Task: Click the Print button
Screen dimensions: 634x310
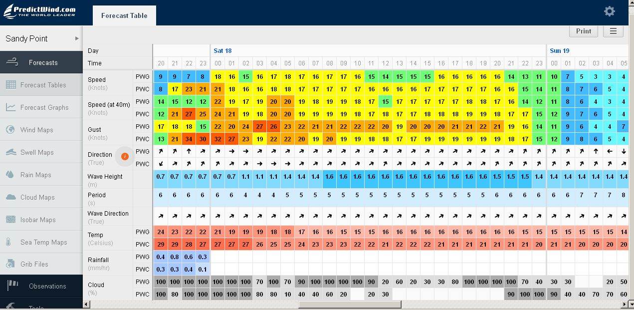Action: pyautogui.click(x=583, y=31)
